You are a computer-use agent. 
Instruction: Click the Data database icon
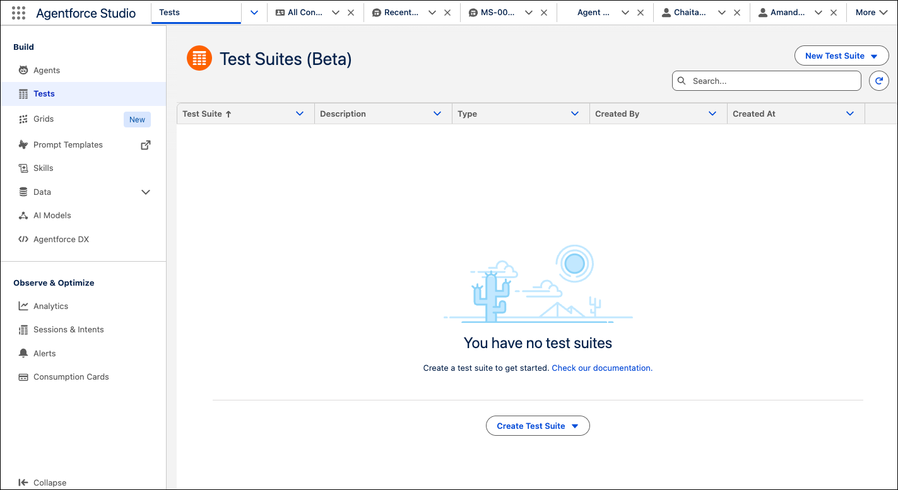click(23, 192)
